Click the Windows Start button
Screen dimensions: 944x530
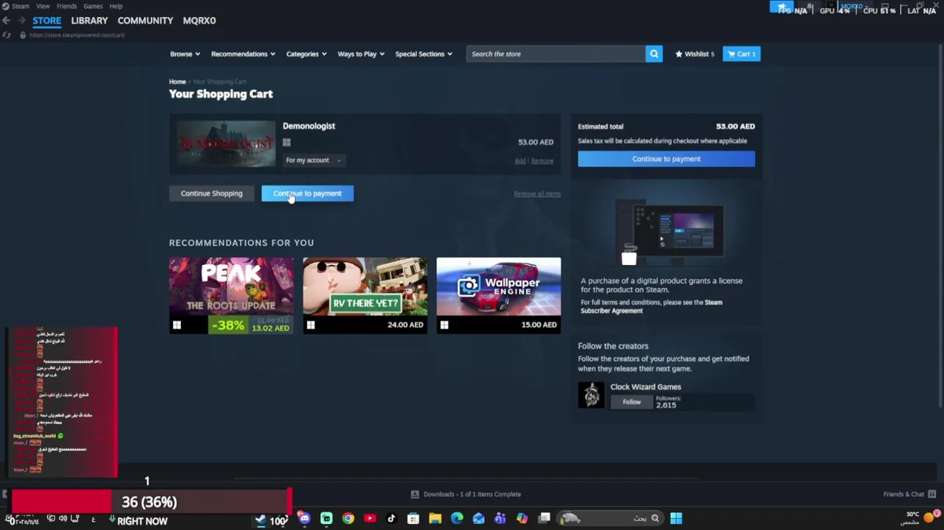point(676,519)
